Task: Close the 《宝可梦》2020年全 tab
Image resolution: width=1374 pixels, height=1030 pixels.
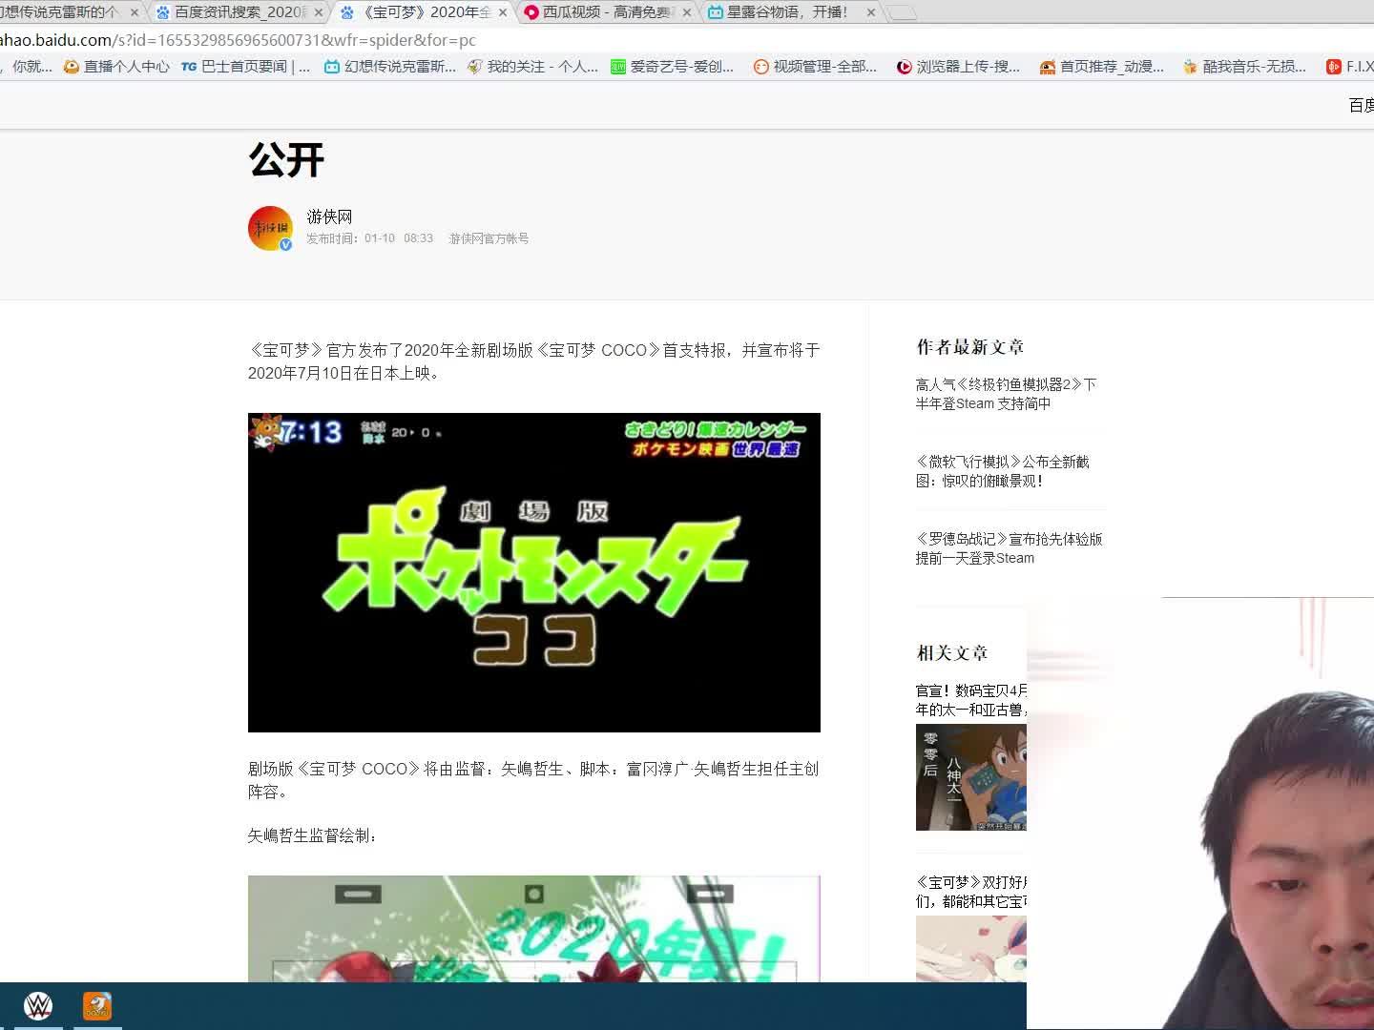Action: click(503, 12)
